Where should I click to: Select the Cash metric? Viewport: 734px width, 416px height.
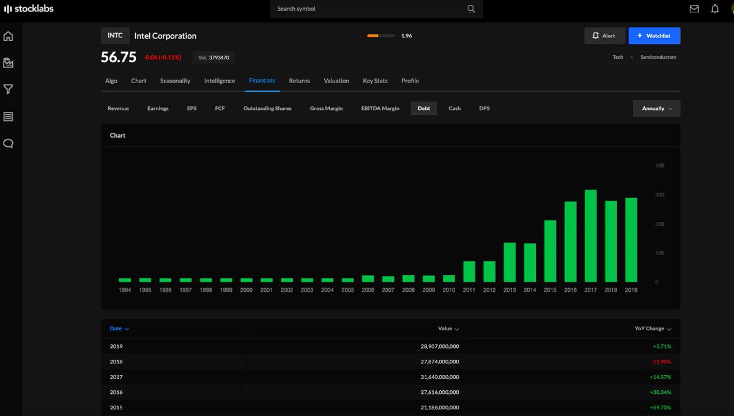pyautogui.click(x=454, y=108)
